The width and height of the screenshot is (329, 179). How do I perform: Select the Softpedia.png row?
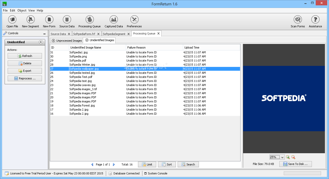pos(145,56)
